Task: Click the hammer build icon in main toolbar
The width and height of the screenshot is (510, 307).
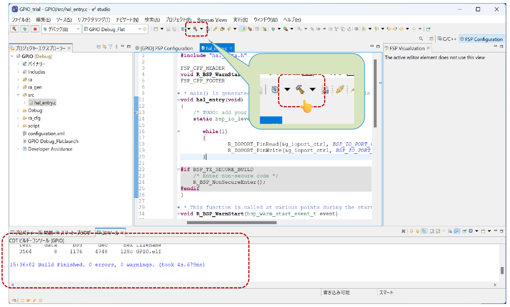Action: pos(195,29)
